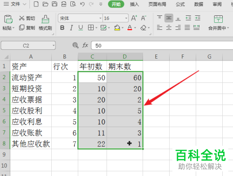Click the decrease indent icon
The image size is (233, 176).
pyautogui.click(x=188, y=18)
